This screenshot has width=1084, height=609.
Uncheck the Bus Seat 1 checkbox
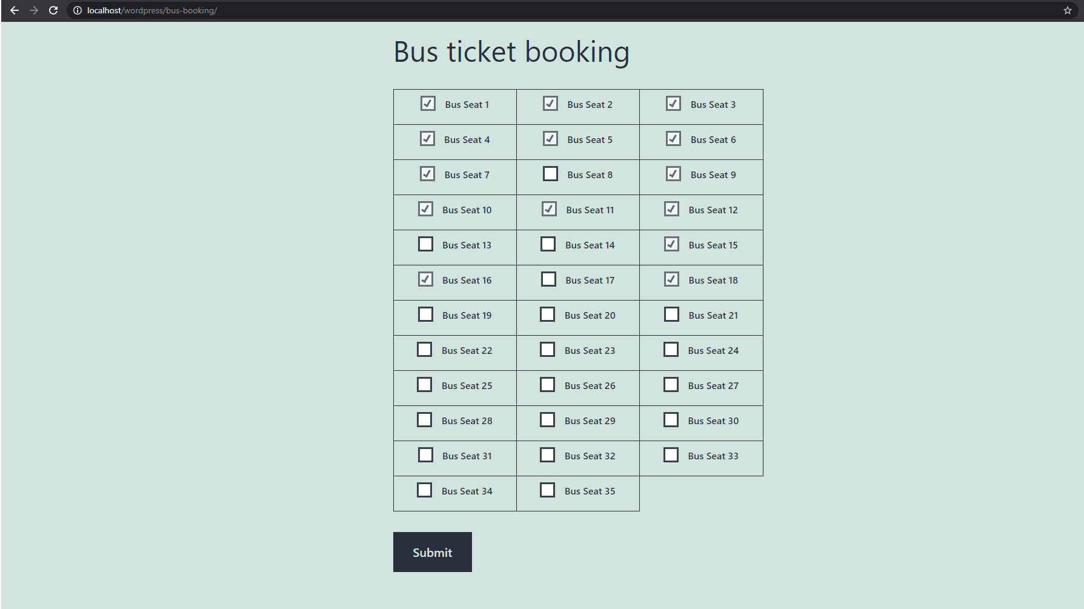coord(428,104)
